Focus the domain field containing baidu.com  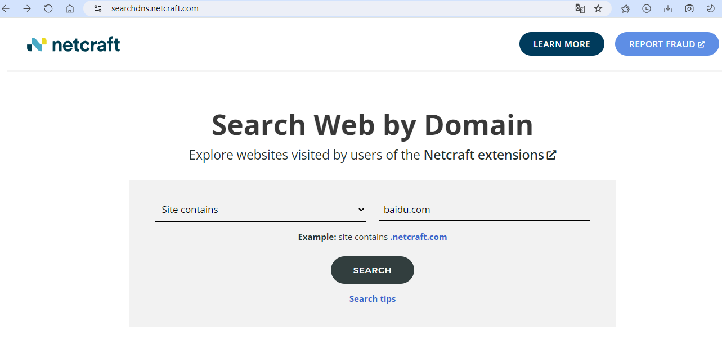(485, 210)
